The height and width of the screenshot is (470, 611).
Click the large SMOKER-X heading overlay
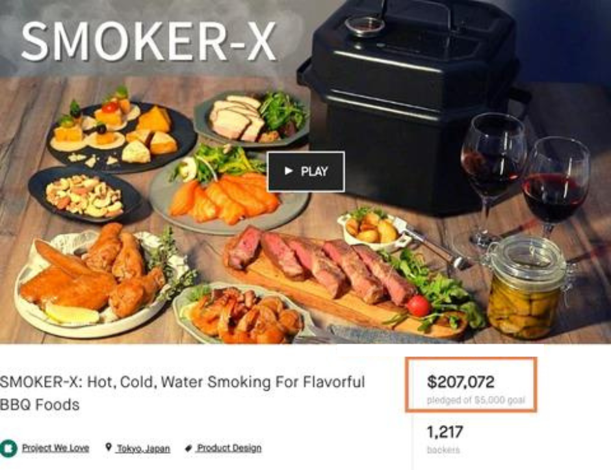[148, 41]
